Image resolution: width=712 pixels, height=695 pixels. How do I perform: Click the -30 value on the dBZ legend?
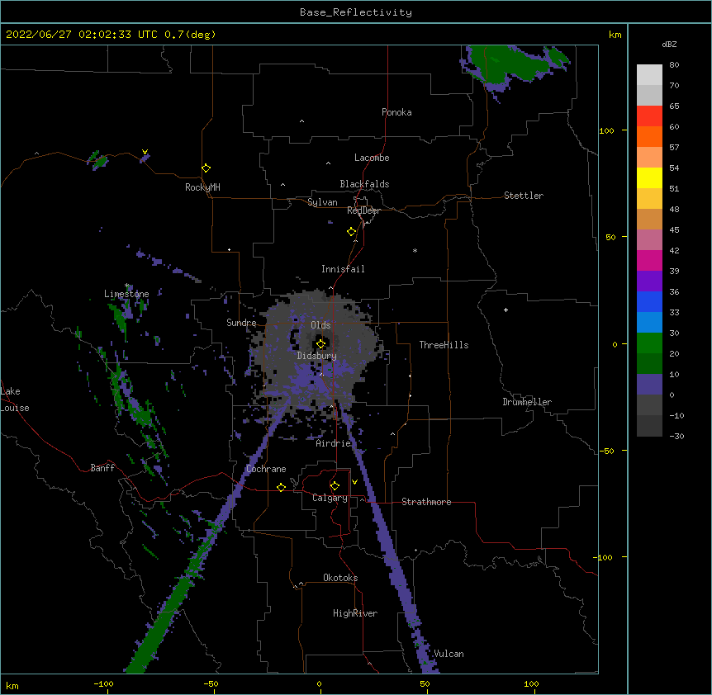(676, 436)
